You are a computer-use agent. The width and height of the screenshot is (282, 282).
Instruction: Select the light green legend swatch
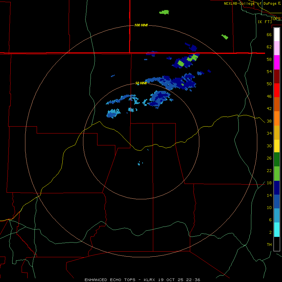coord(277,174)
